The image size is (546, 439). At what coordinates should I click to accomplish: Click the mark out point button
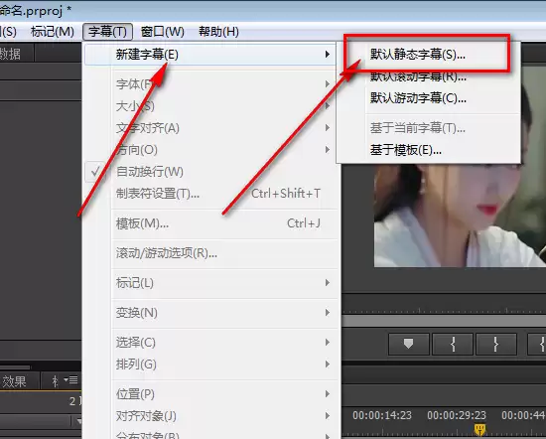pos(495,345)
